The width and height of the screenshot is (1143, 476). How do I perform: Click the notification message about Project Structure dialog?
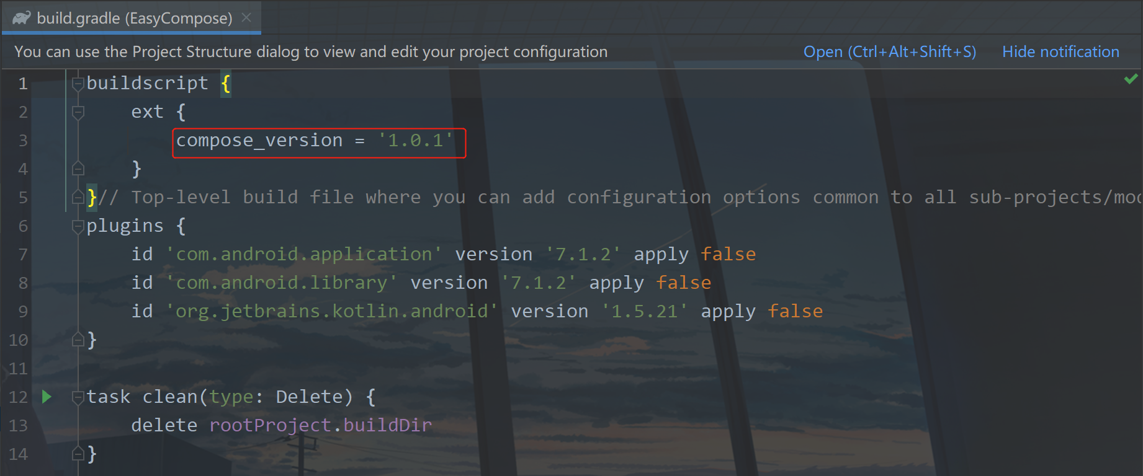(x=311, y=51)
